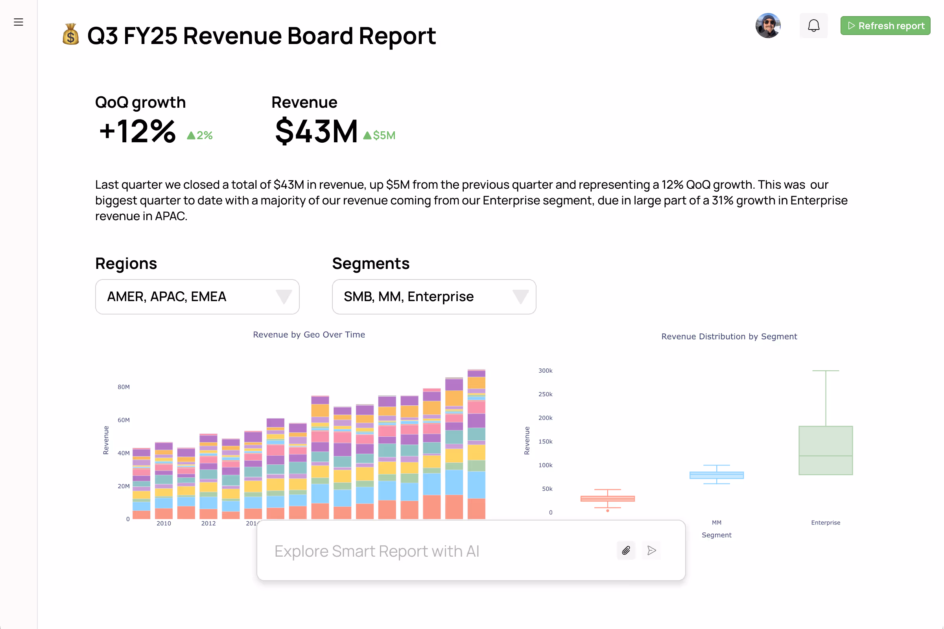Open the notifications bell
This screenshot has width=944, height=629.
[x=813, y=25]
